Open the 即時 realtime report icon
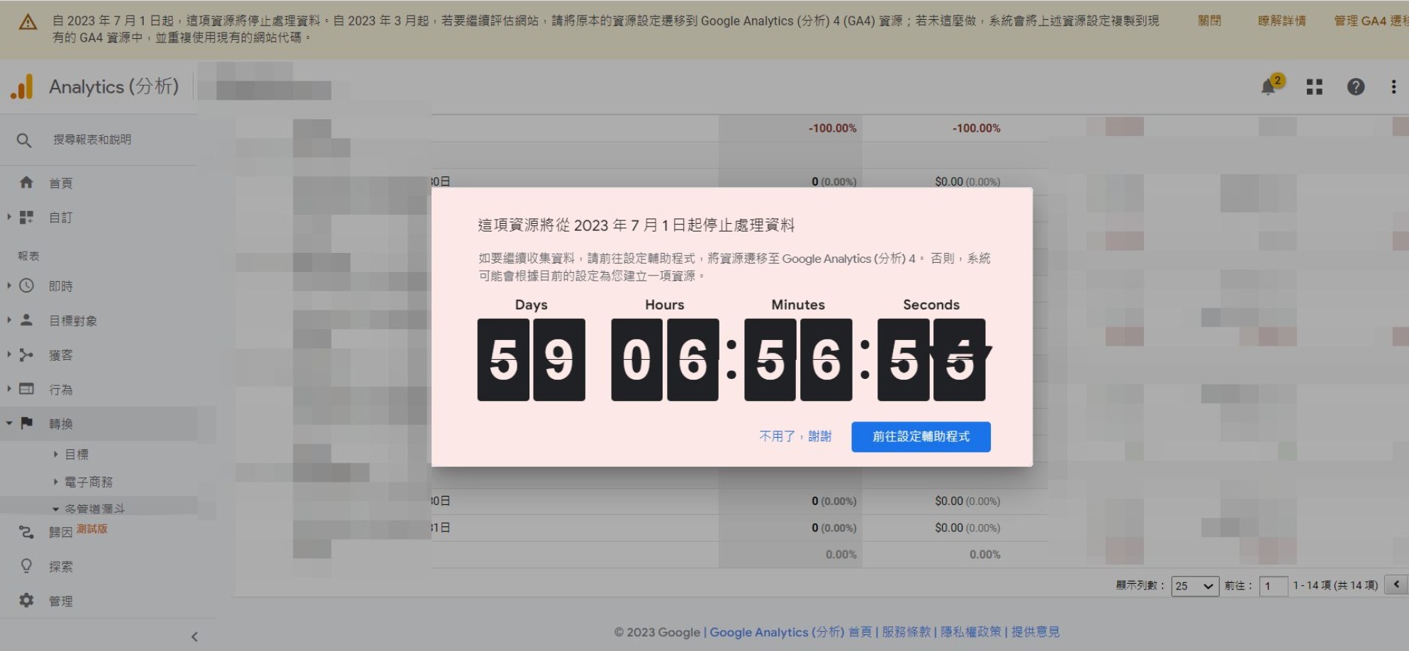The image size is (1409, 651). tap(26, 285)
